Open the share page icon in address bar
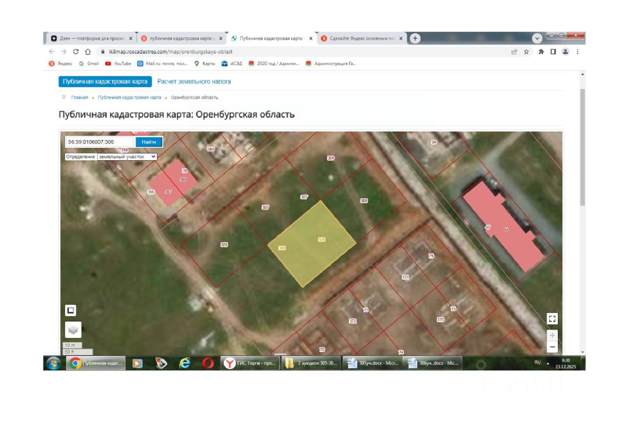 pyautogui.click(x=514, y=51)
